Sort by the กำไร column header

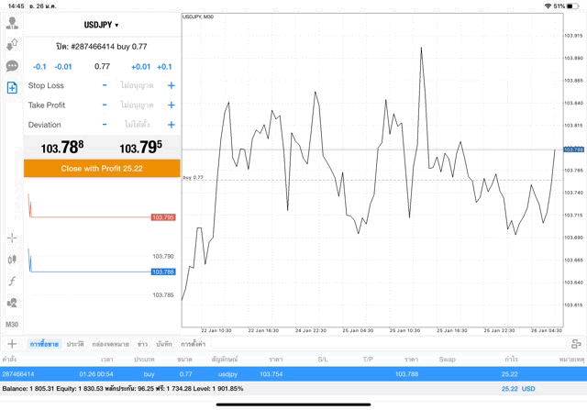pos(511,360)
